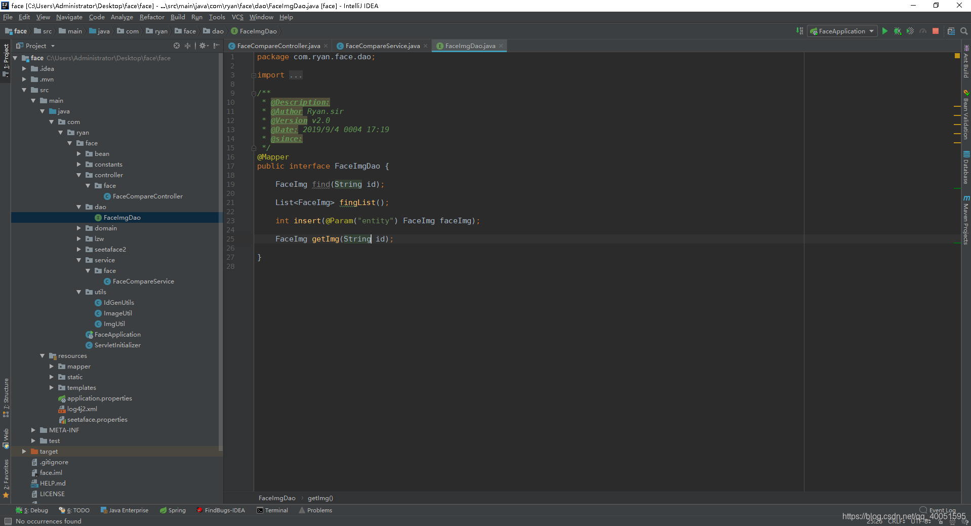Open the Spring tool window
The width and height of the screenshot is (971, 526).
(x=173, y=510)
